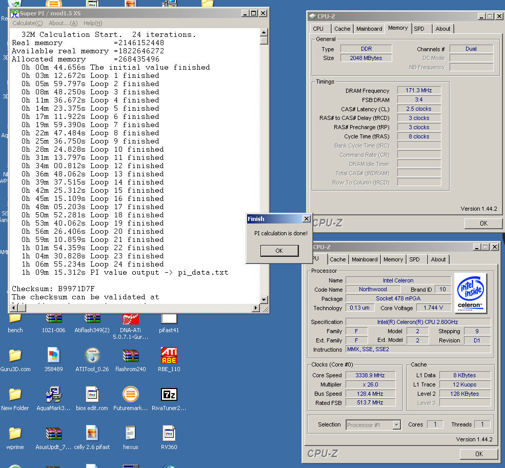Open celly 2.6 pifast file icon
The height and width of the screenshot is (468, 505).
[92, 433]
